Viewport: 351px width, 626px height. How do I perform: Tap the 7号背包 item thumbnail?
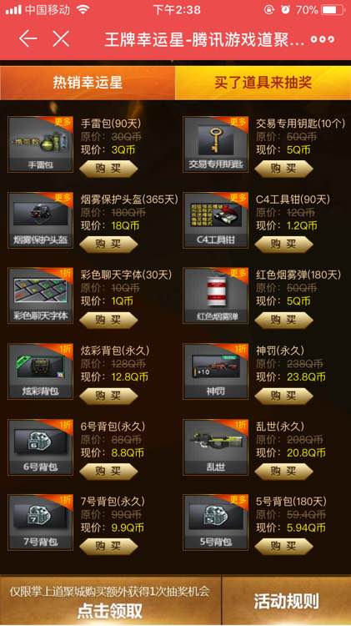(40, 523)
